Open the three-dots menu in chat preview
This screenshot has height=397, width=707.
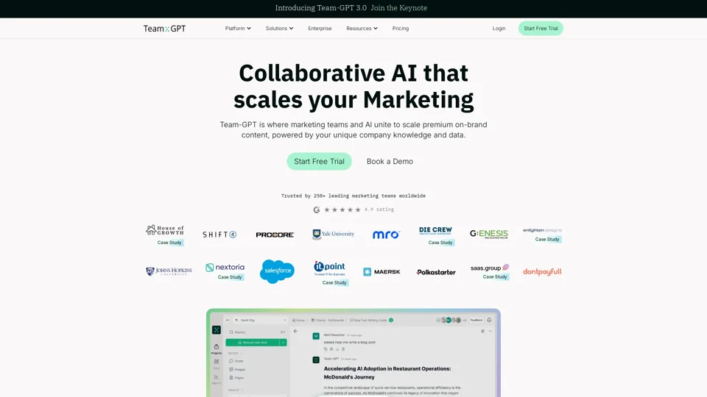[490, 332]
